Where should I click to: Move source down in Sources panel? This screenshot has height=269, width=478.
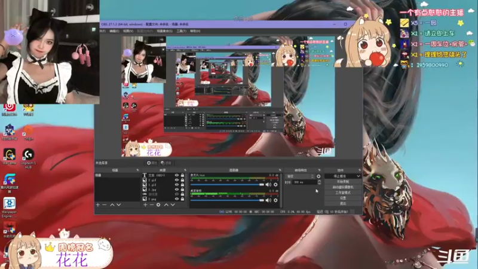173,204
